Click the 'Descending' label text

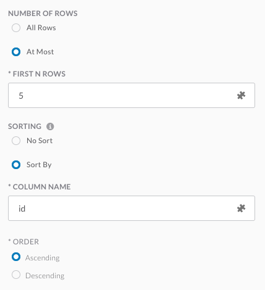(45, 276)
